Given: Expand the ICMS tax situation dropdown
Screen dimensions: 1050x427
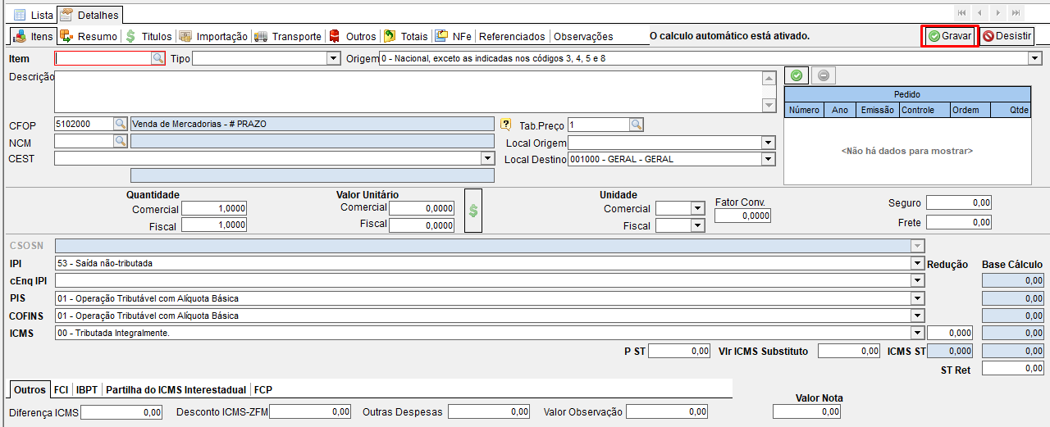Looking at the screenshot, I should point(917,333).
